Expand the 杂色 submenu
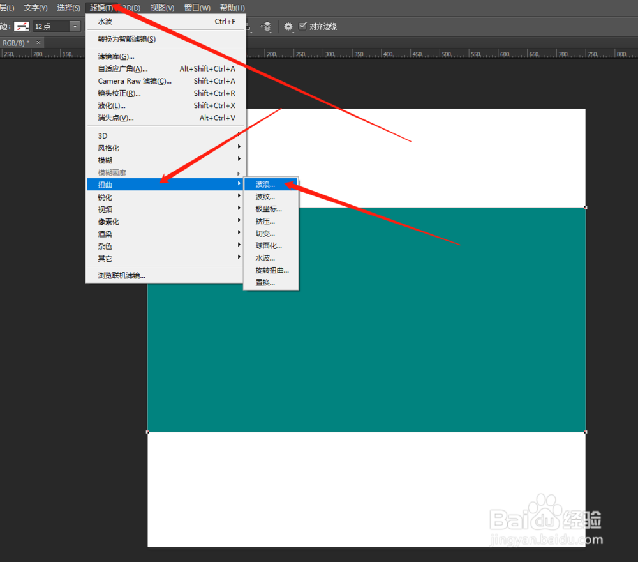 pos(165,246)
